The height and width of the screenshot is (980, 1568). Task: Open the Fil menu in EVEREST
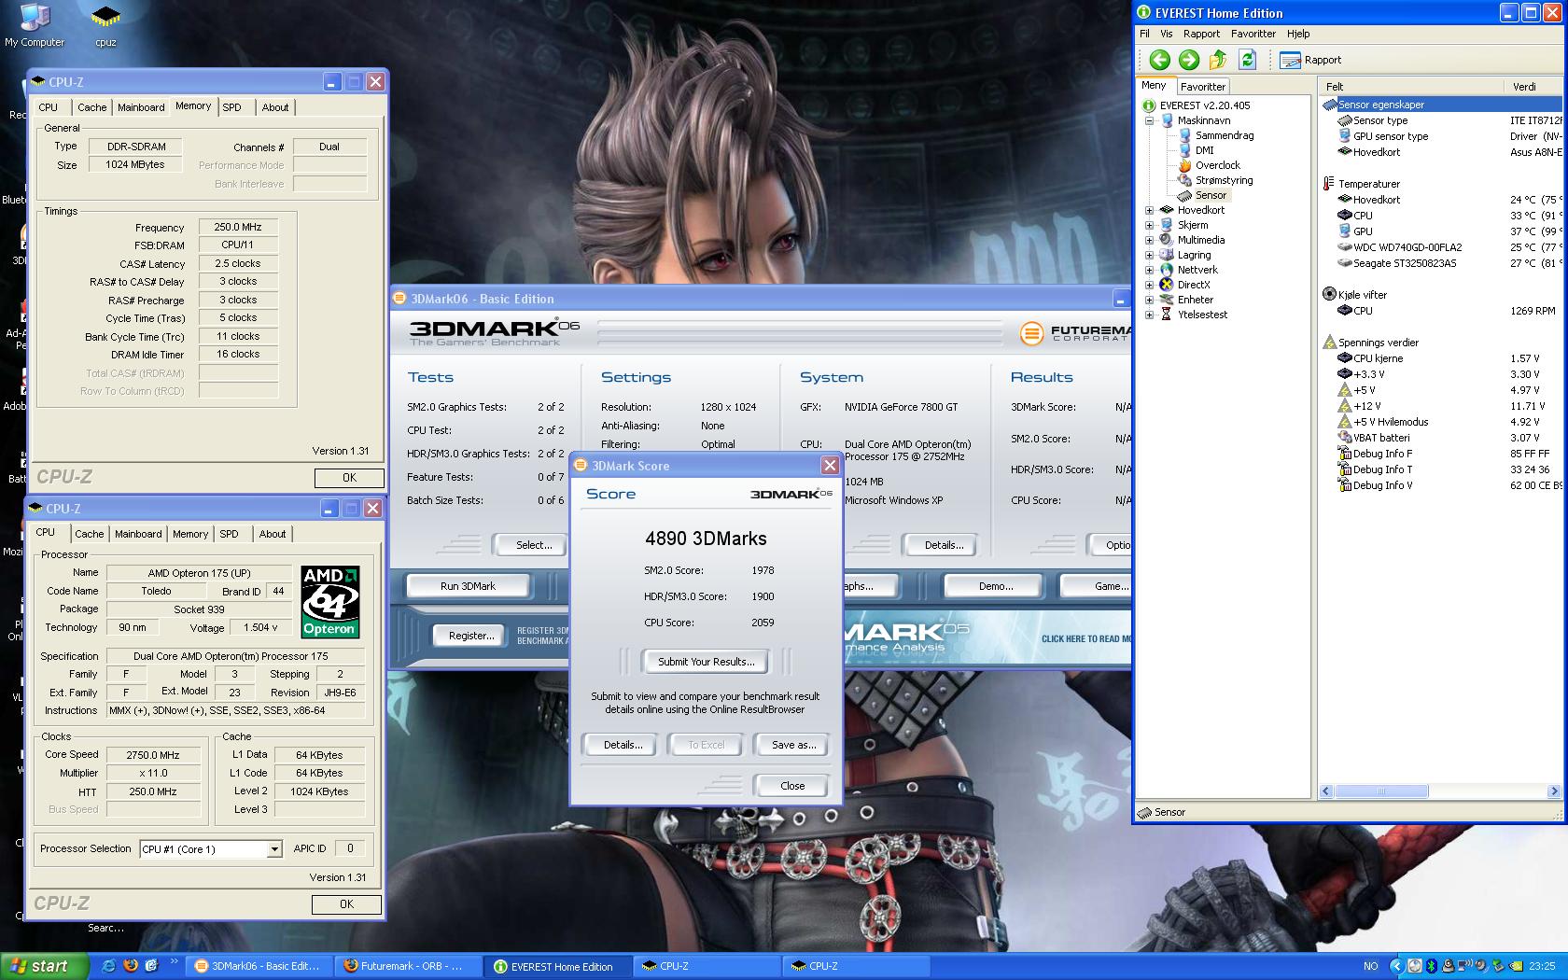(1144, 34)
